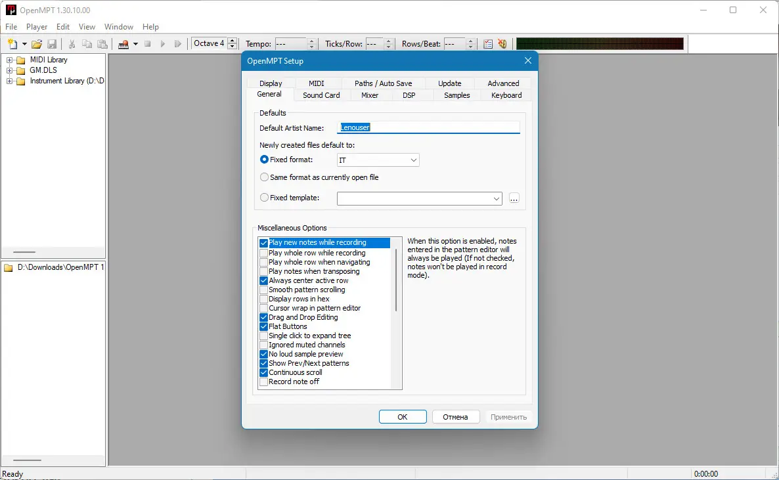The width and height of the screenshot is (779, 480).
Task: Open the View menu
Action: [87, 27]
